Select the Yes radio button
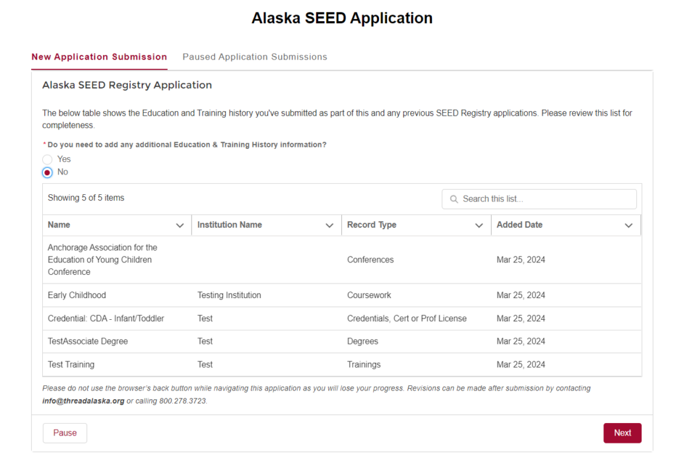This screenshot has width=676, height=458. [48, 159]
